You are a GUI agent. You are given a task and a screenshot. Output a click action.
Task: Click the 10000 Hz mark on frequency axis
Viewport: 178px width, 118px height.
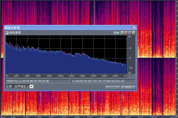(x=60, y=76)
